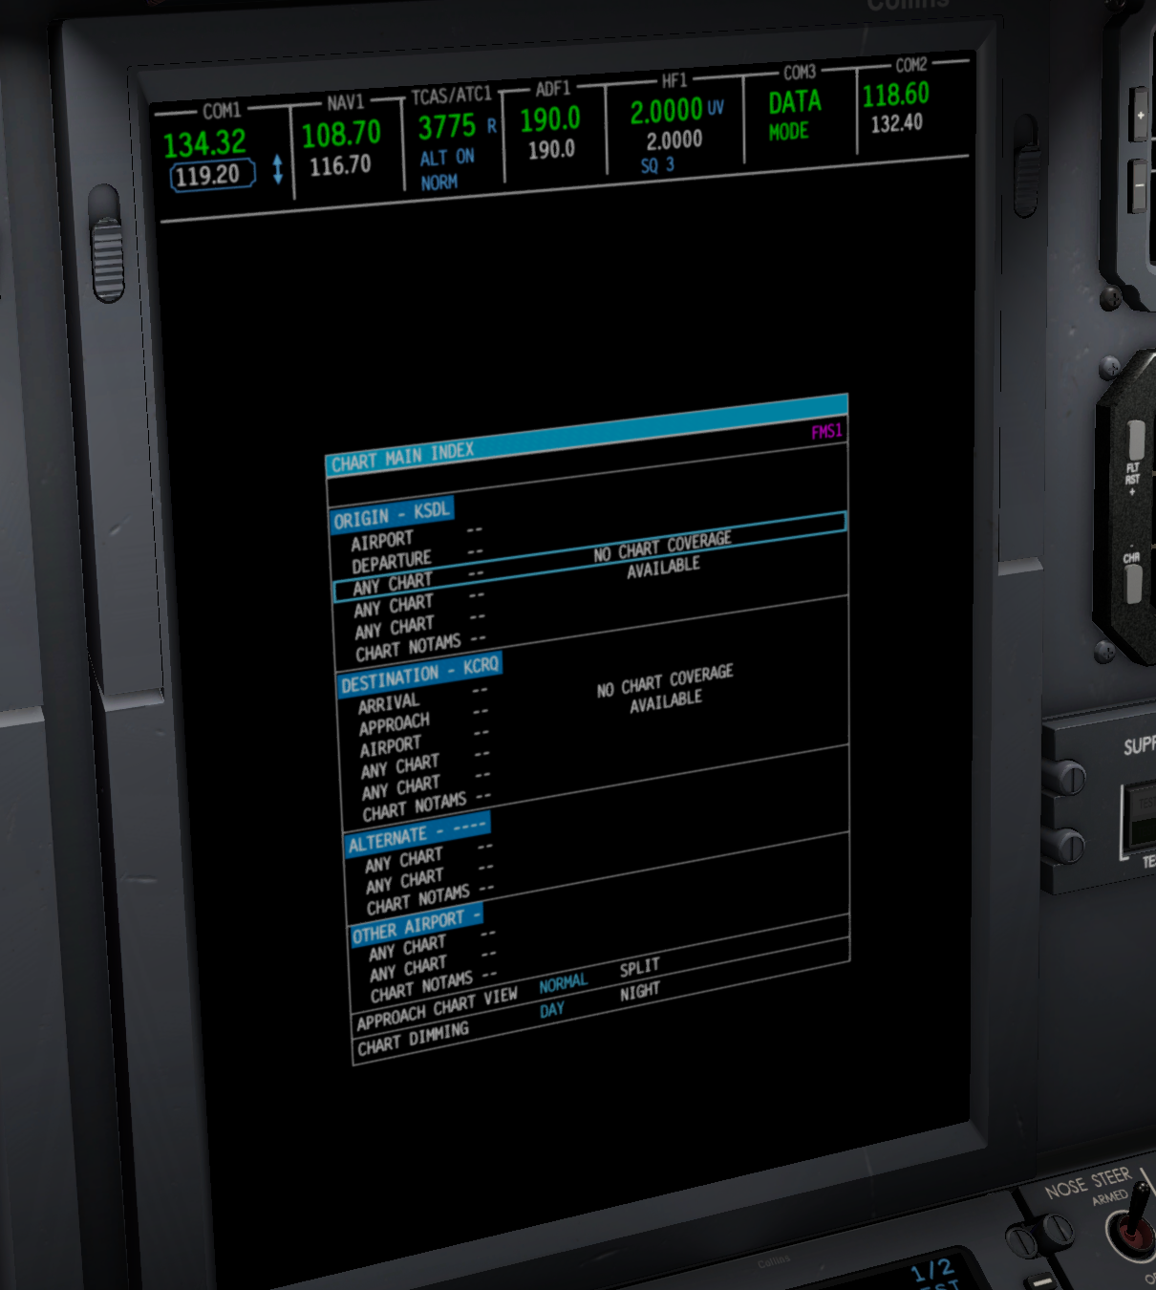Select HF1 squelch SQ 3
This screenshot has width=1156, height=1290.
[657, 165]
